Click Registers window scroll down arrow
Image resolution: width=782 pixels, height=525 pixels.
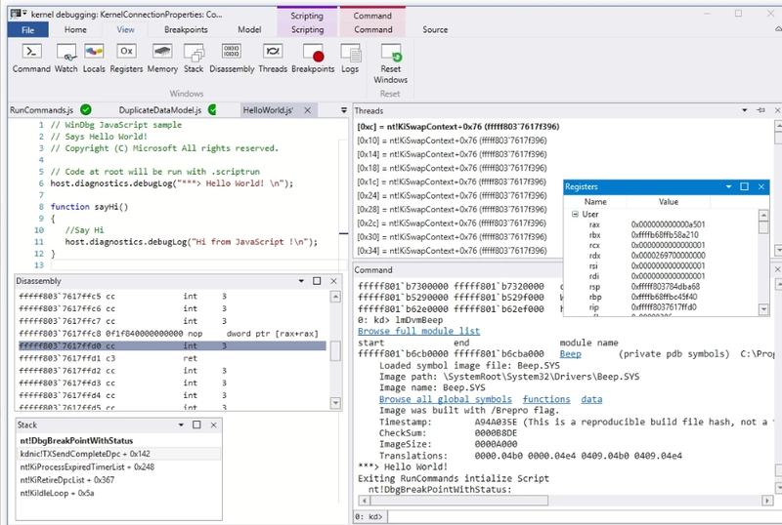(x=763, y=309)
